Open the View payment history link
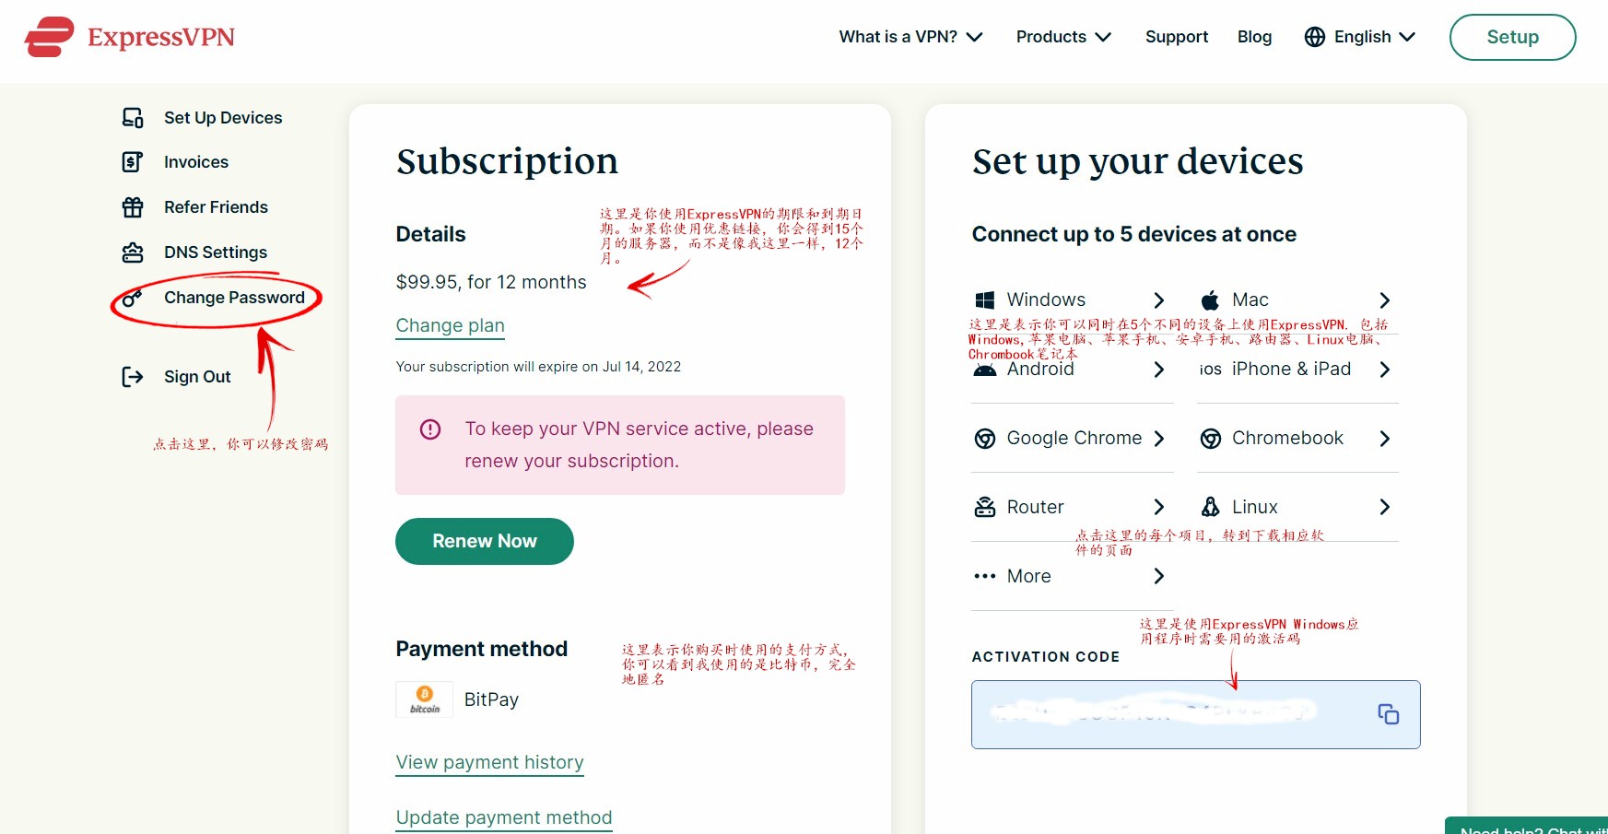 [x=489, y=762]
